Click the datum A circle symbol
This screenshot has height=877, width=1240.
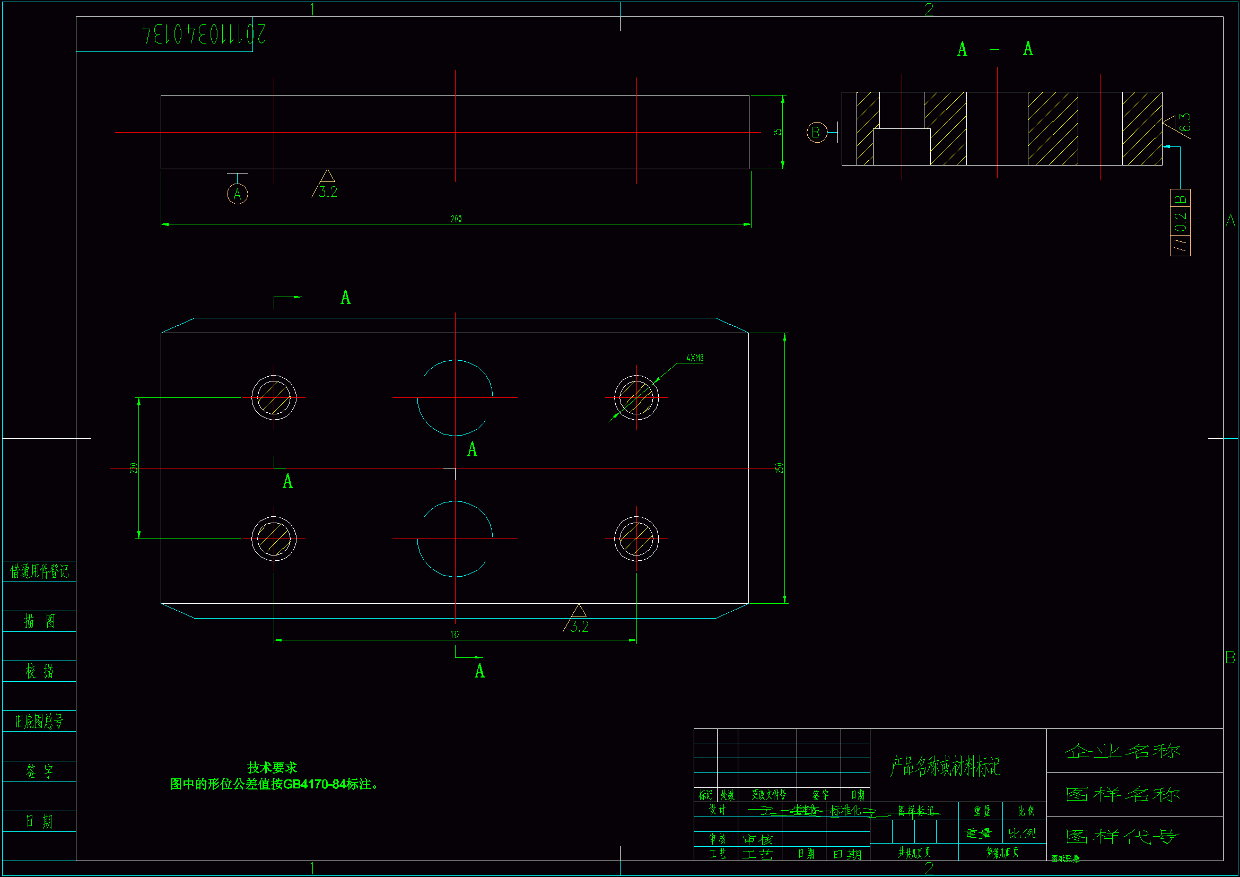coord(237,194)
